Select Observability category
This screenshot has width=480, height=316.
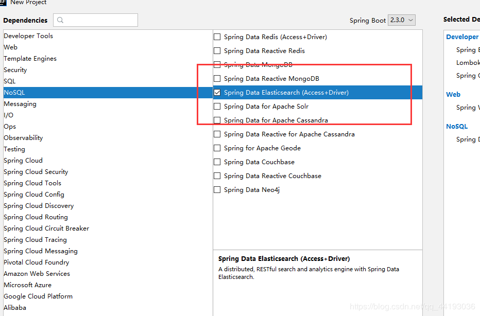(108, 137)
